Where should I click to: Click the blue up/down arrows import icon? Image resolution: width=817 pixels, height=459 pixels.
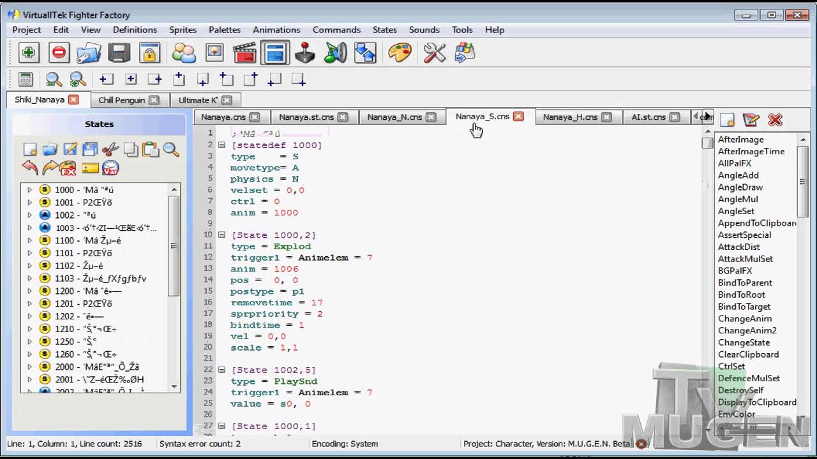365,53
